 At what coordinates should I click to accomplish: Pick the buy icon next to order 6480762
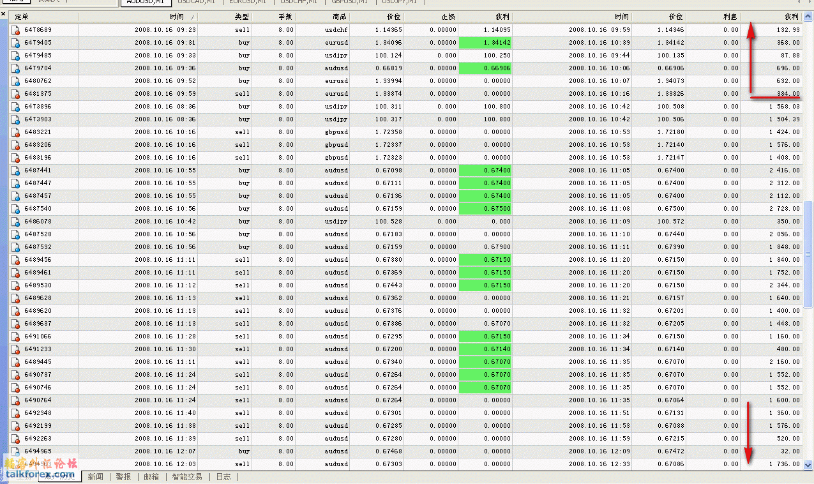pyautogui.click(x=15, y=81)
